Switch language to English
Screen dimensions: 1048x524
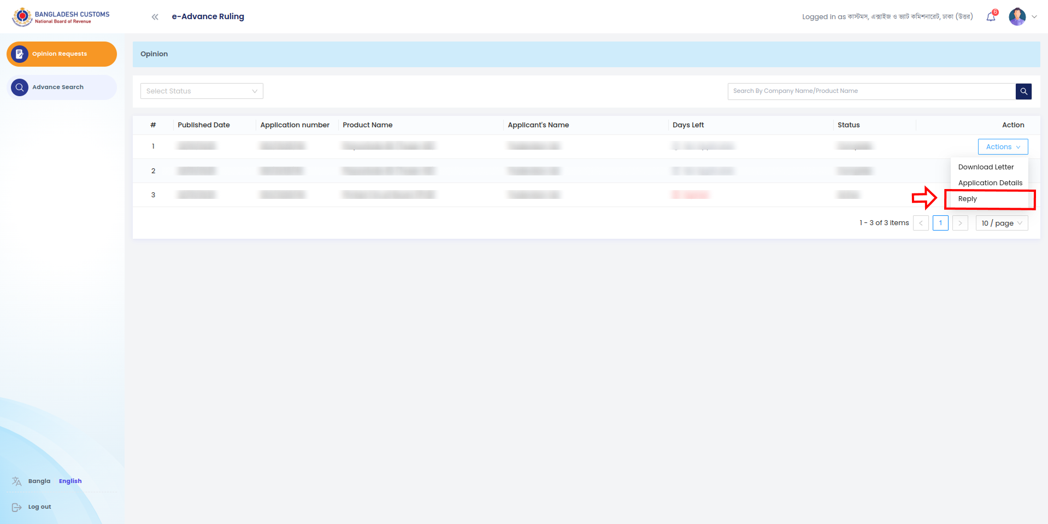click(x=70, y=481)
